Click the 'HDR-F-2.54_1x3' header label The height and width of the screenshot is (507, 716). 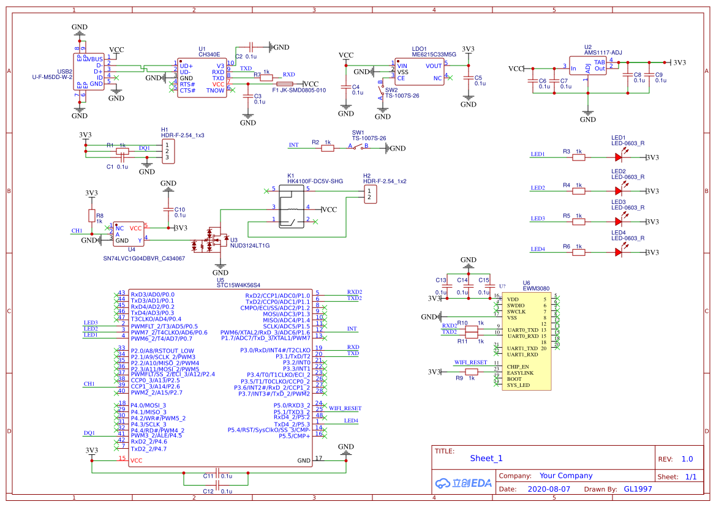(183, 135)
